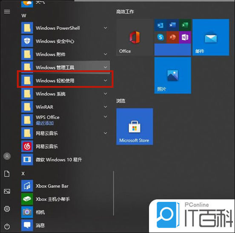Expand the WPS Office folder
This screenshot has height=233, width=235.
click(65, 120)
